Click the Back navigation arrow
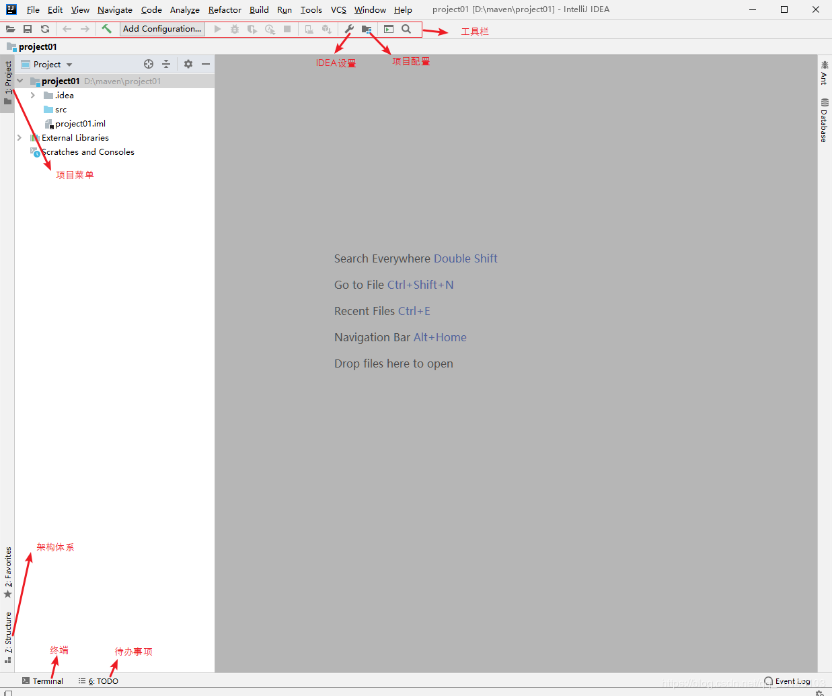 coord(67,29)
